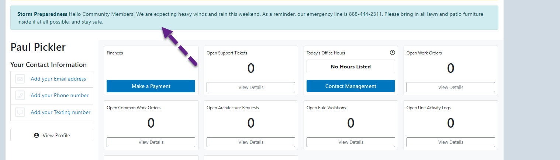The height and width of the screenshot is (160, 560).
Task: Click the Storm Preparedness announcement banner
Action: click(254, 18)
